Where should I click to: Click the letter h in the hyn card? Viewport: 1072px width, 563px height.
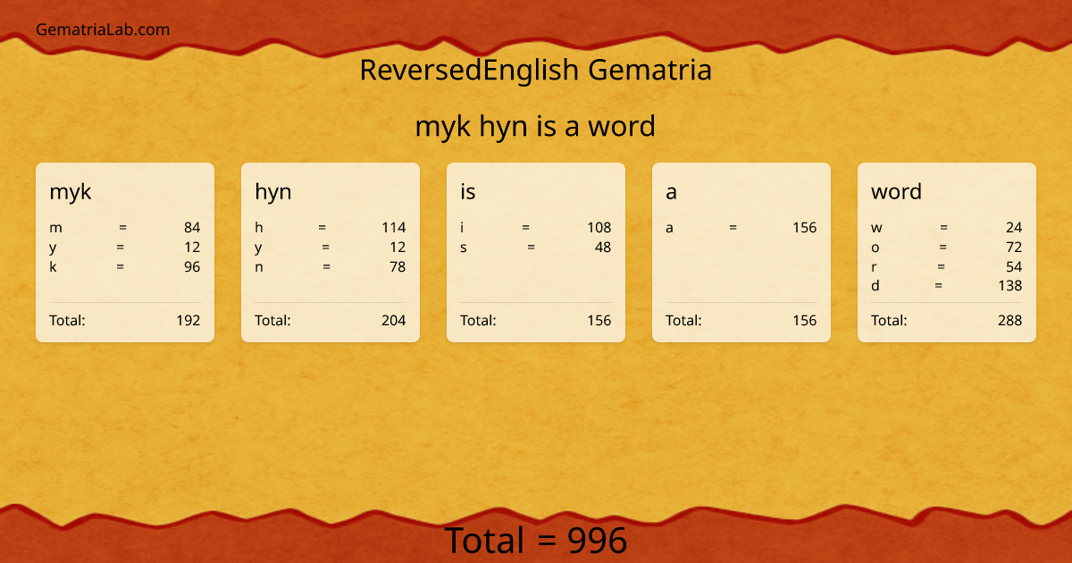[x=259, y=228]
